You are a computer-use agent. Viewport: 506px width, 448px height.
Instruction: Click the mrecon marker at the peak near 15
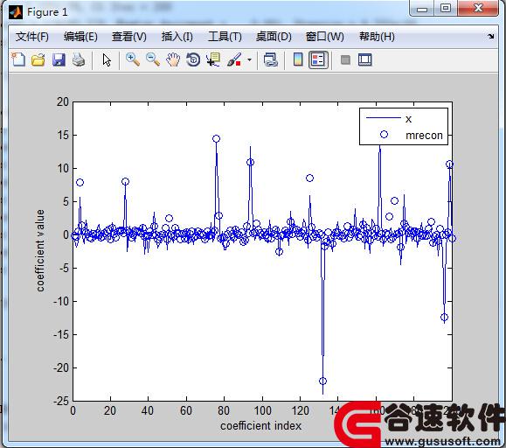coord(216,138)
